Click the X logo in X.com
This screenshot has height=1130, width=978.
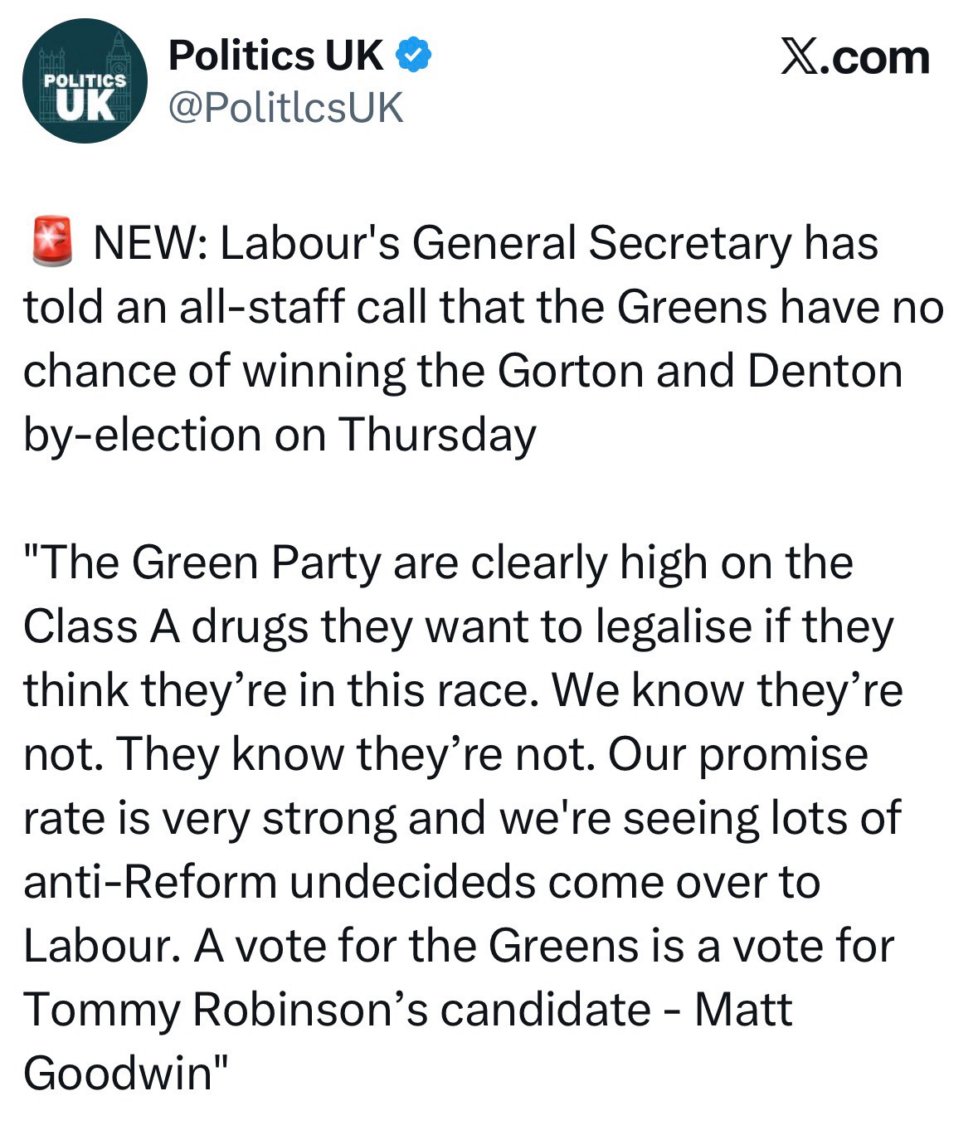pyautogui.click(x=800, y=58)
